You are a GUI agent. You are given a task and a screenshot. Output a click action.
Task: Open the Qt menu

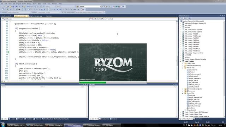(14, 4)
